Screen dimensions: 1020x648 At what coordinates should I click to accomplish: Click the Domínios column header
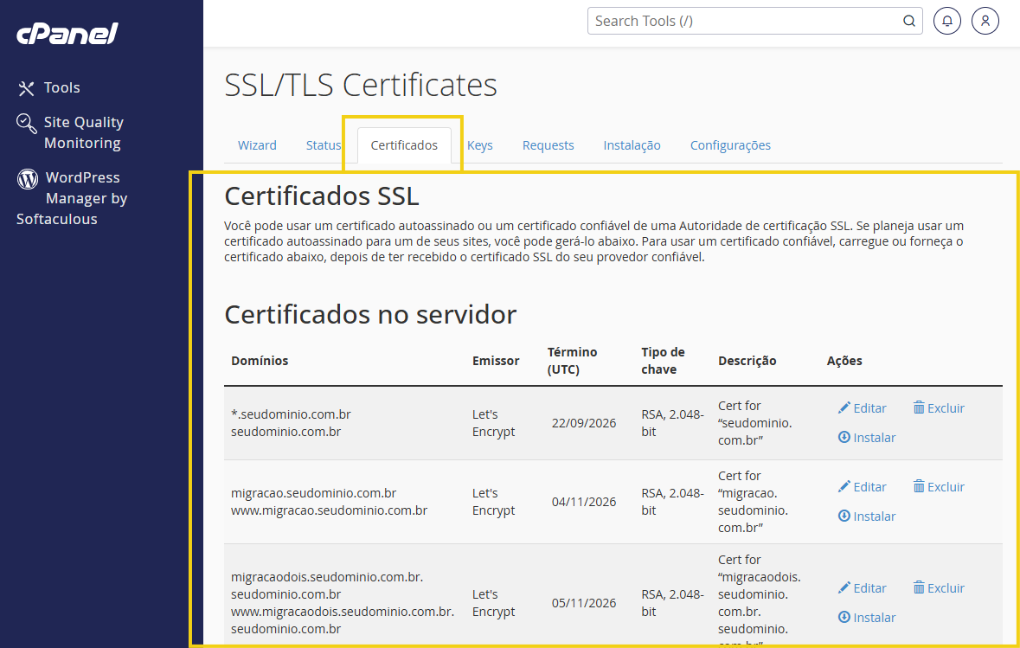(x=260, y=361)
